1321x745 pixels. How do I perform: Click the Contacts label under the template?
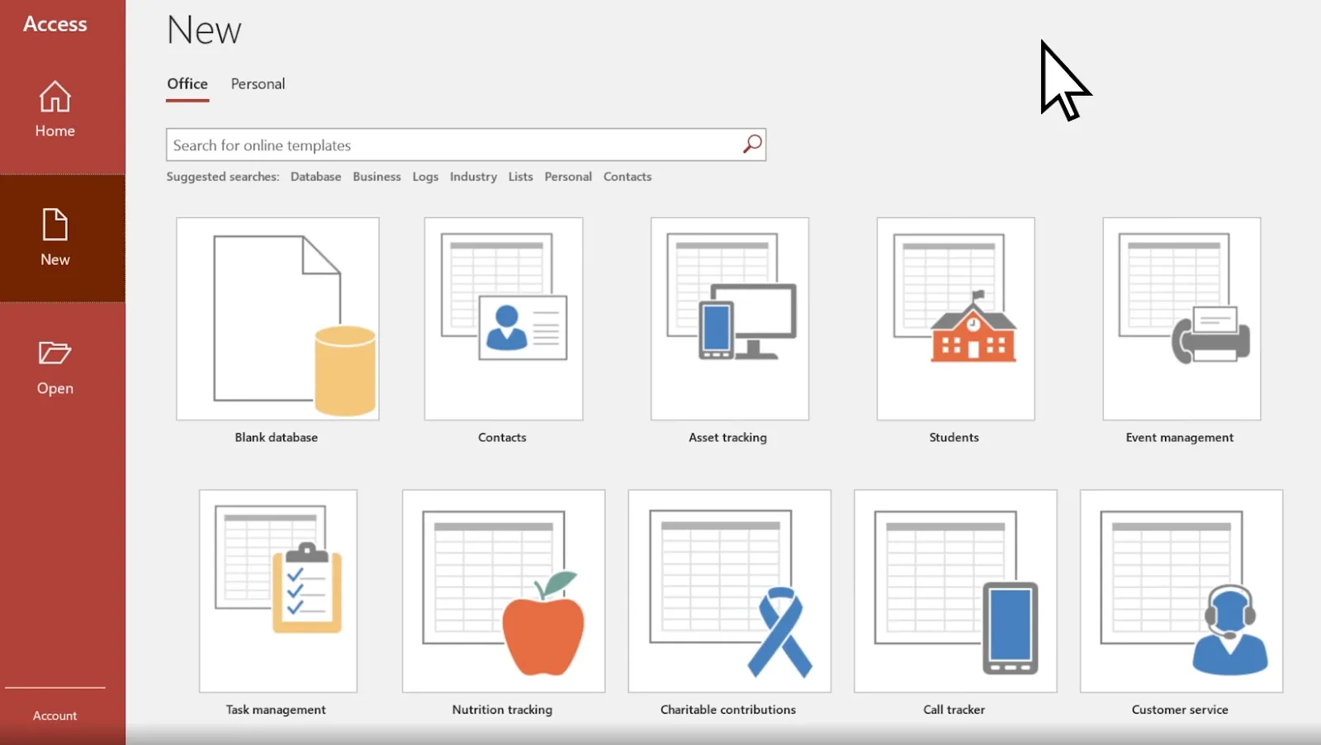tap(502, 438)
